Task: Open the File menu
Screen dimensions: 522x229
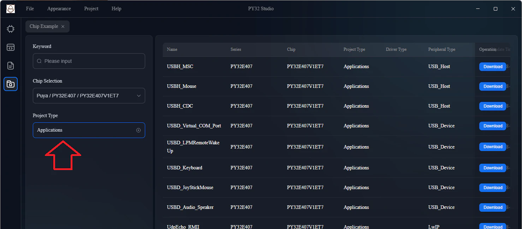Action: (30, 9)
